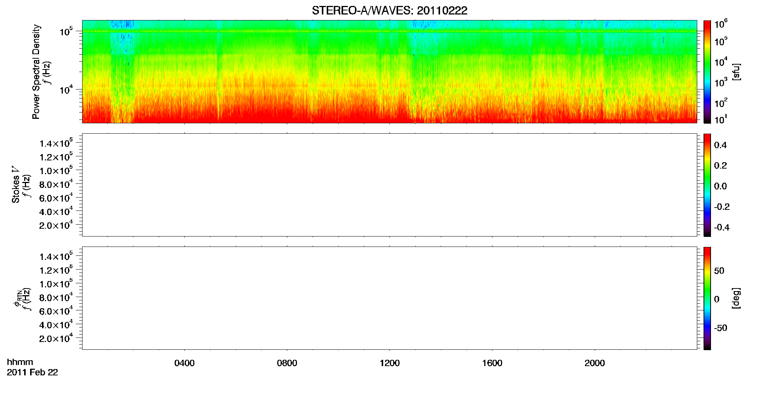This screenshot has height=401, width=779.
Task: Select the 0400 time axis label
Action: point(184,363)
